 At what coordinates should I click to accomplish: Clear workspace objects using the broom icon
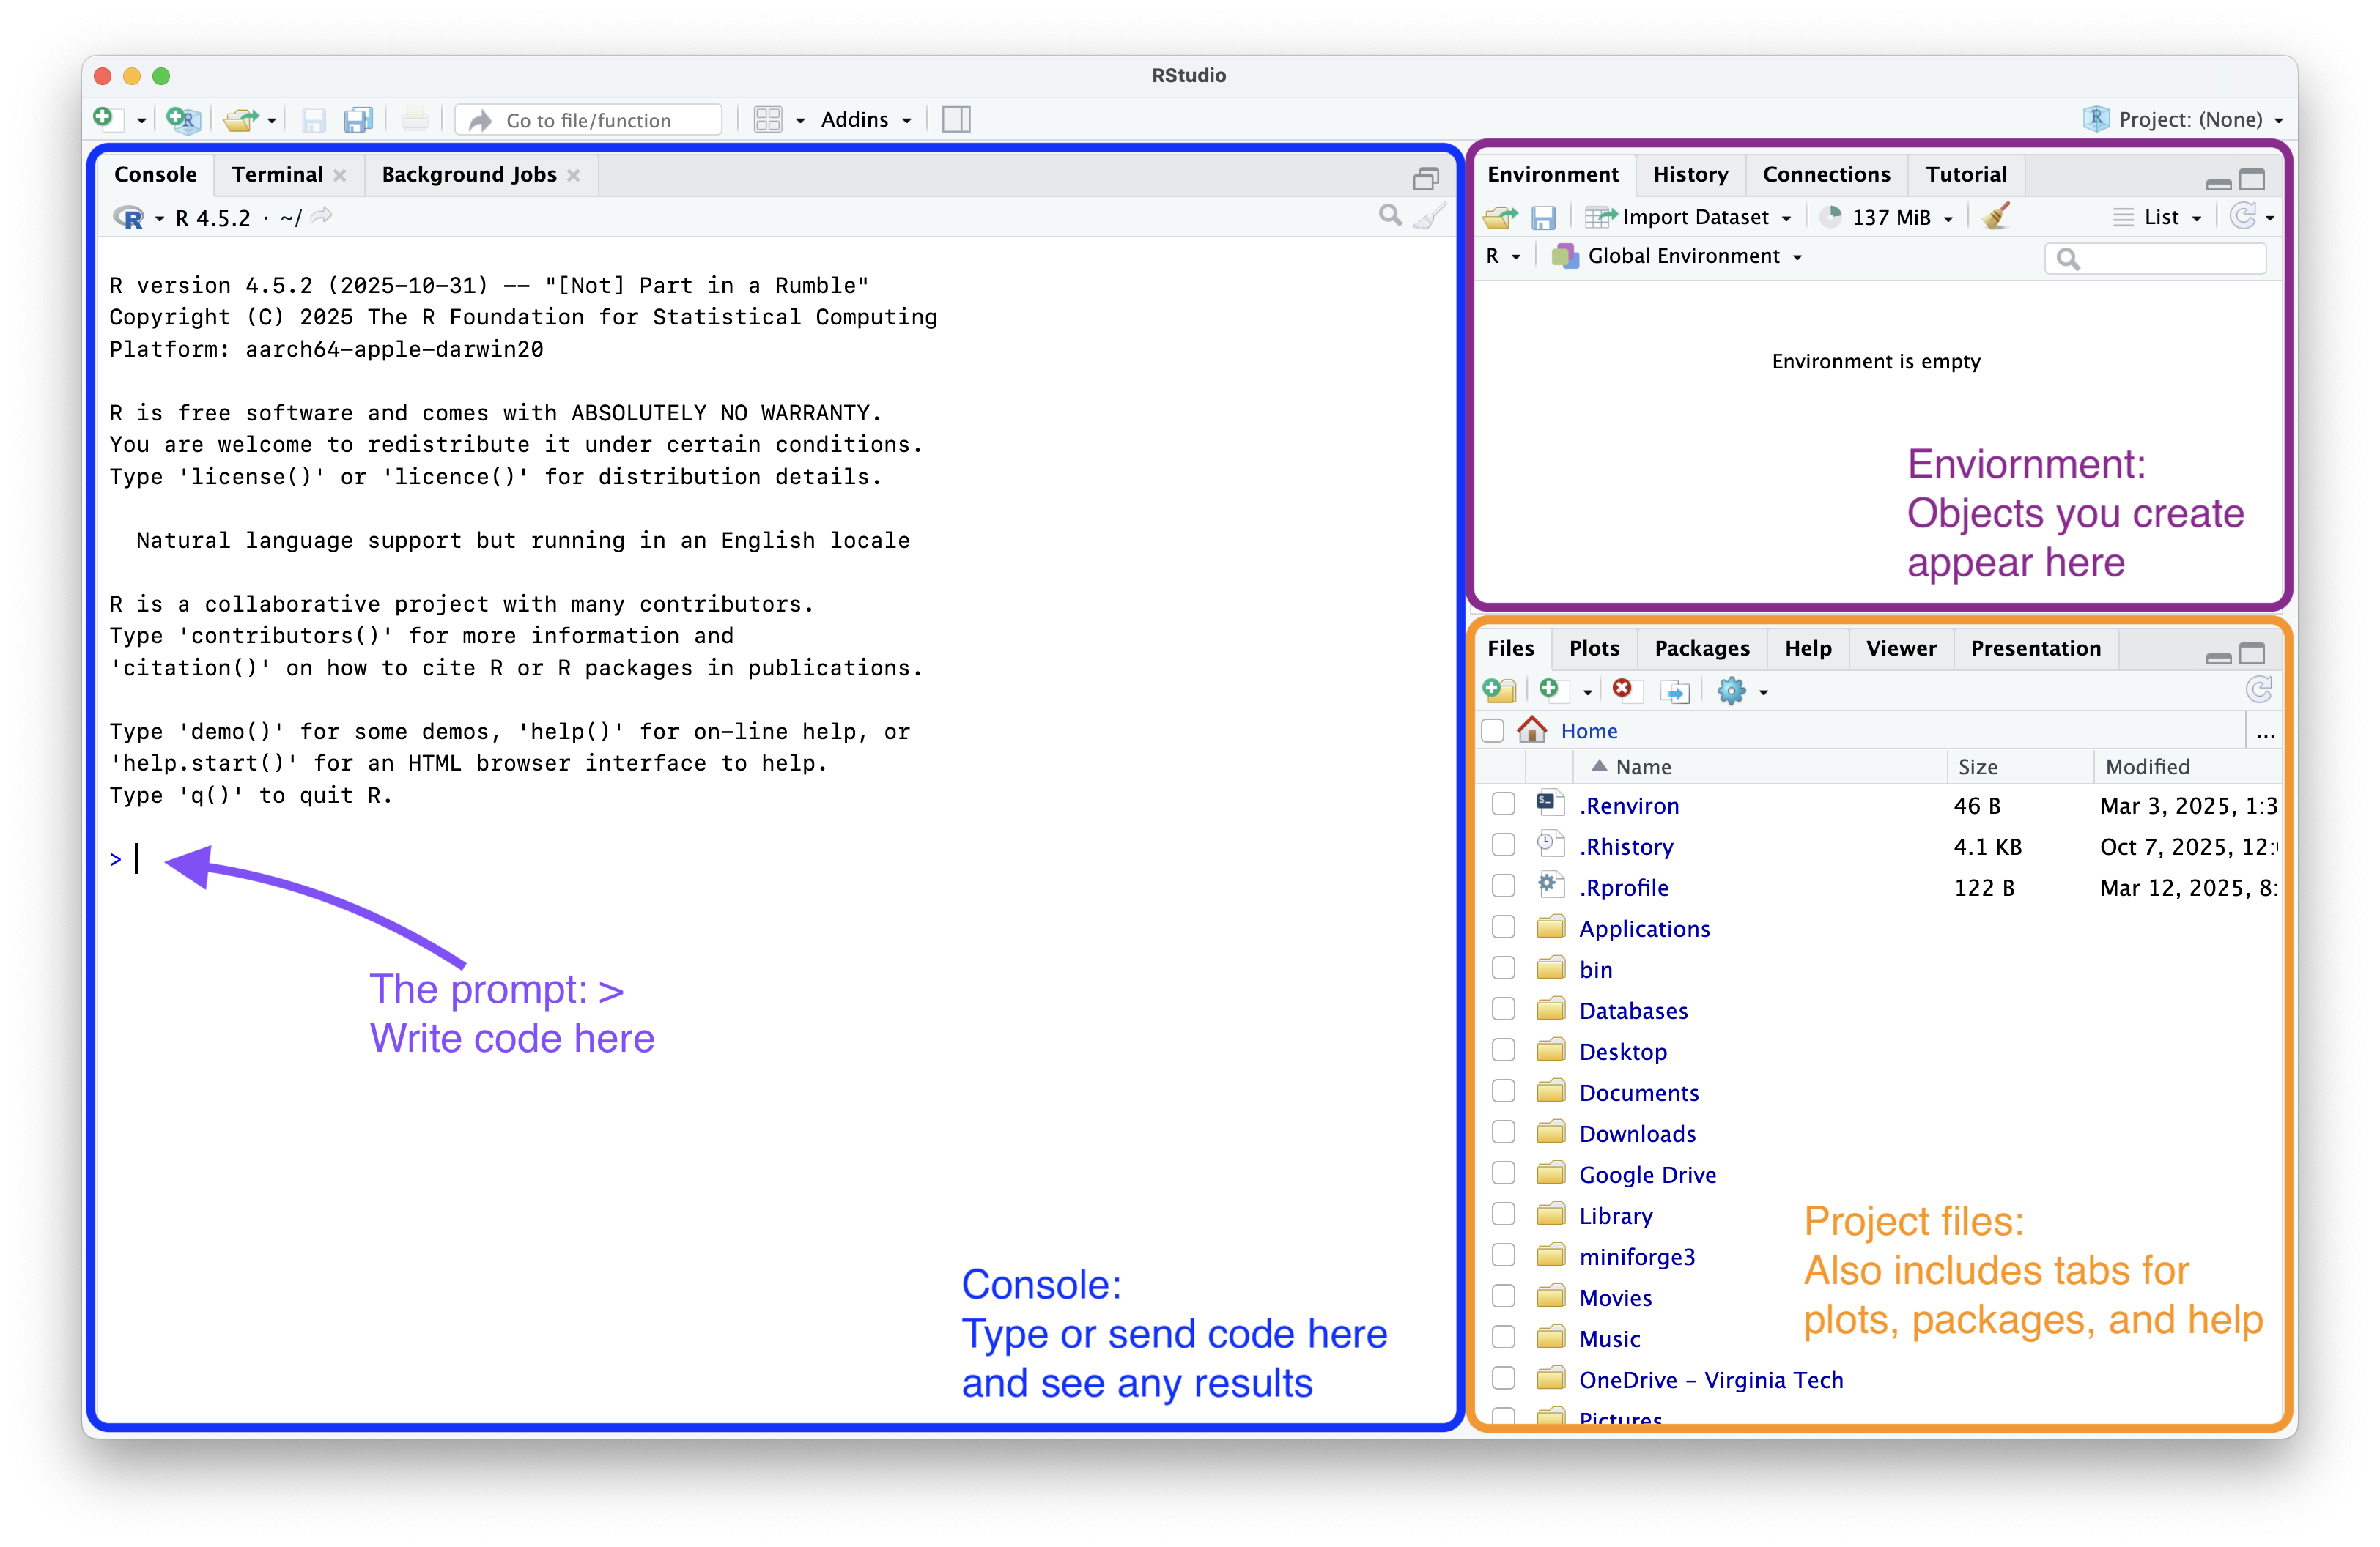pos(1996,216)
